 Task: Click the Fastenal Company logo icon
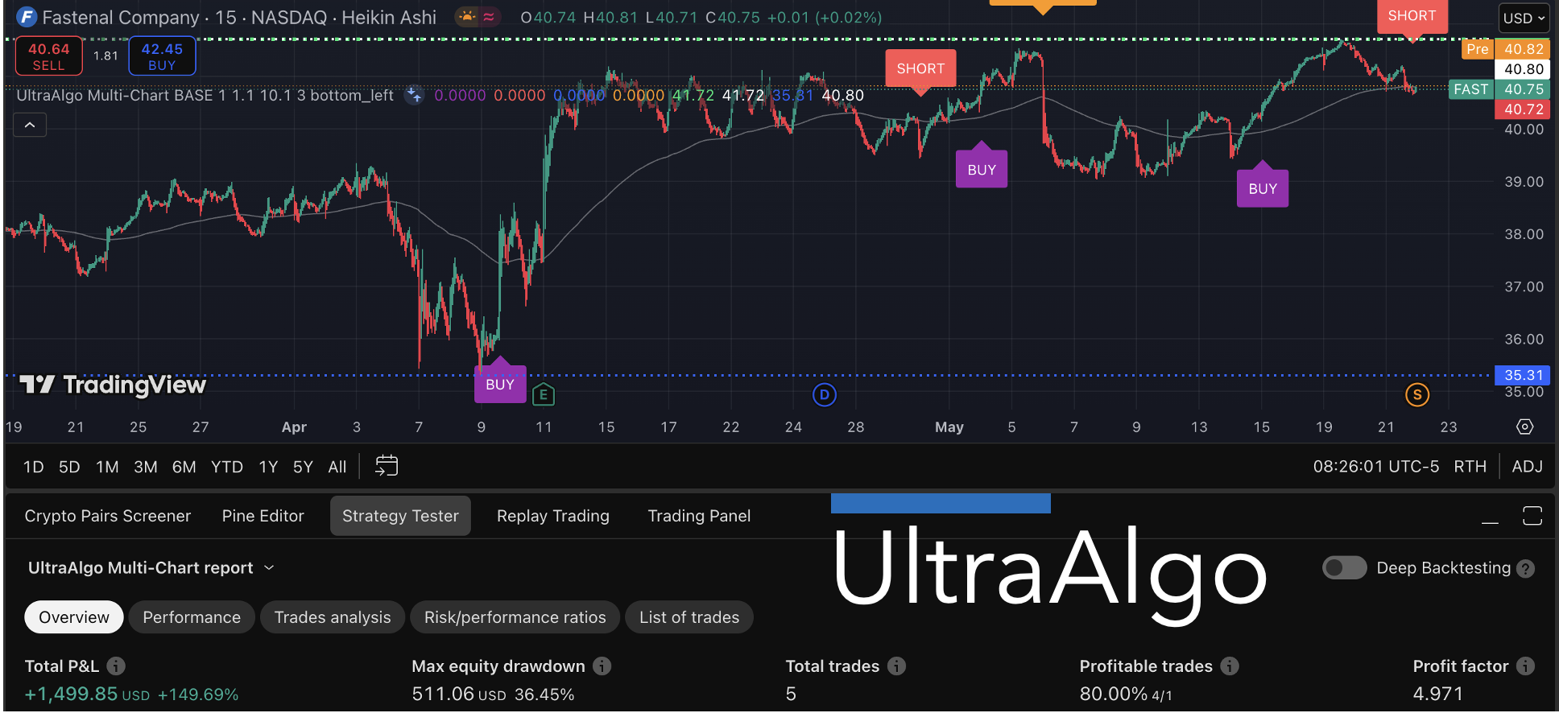(x=27, y=17)
